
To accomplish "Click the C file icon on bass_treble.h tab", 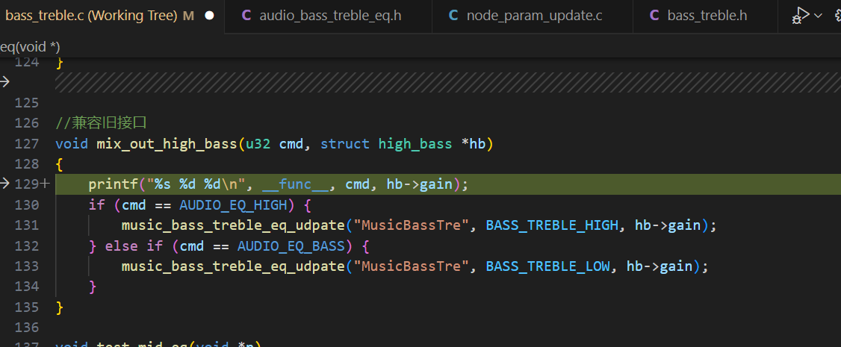I will (654, 16).
